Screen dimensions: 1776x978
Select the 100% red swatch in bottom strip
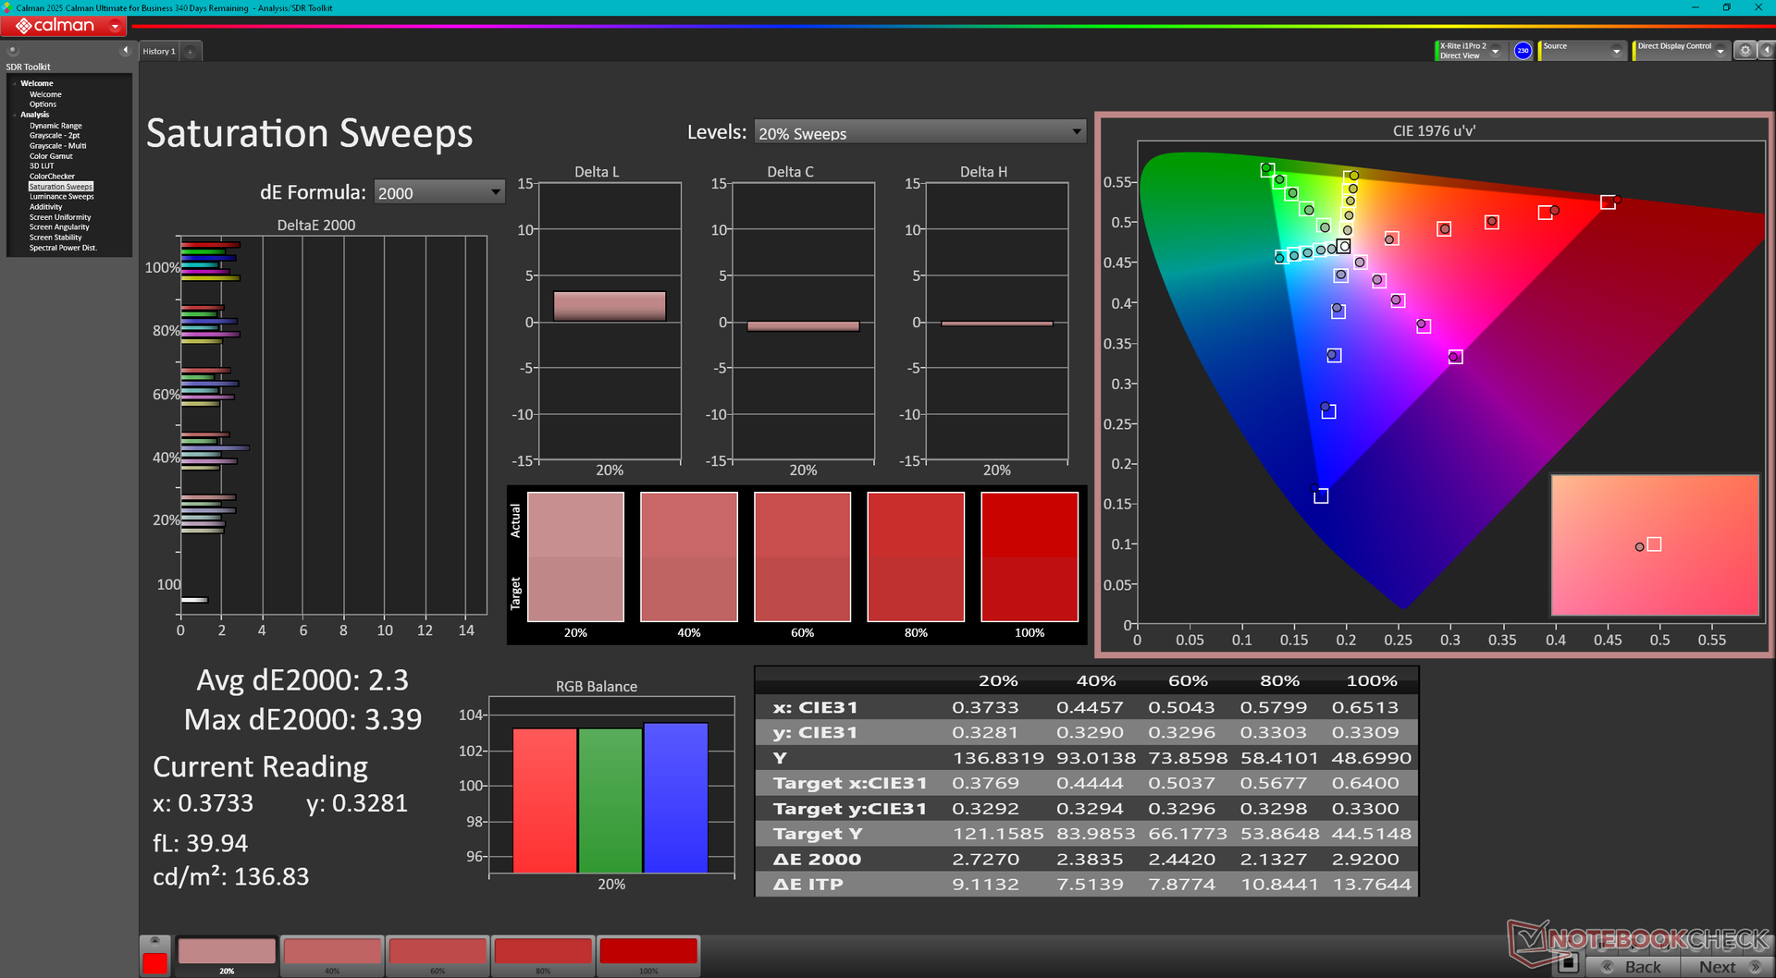point(647,951)
